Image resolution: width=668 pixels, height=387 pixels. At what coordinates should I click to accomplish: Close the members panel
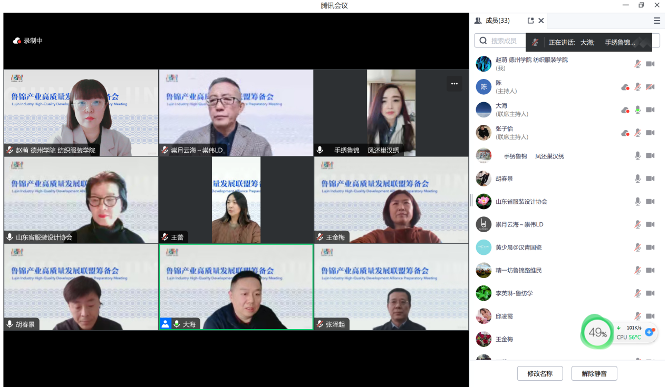pos(541,21)
